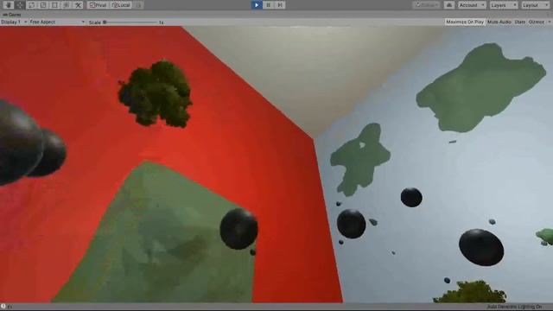Screen dimensions: 553x311
Task: Open the Account dropdown
Action: 472,5
